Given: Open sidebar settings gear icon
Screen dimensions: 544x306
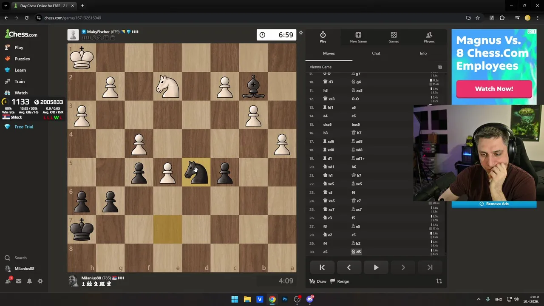Looking at the screenshot, I should point(40,281).
